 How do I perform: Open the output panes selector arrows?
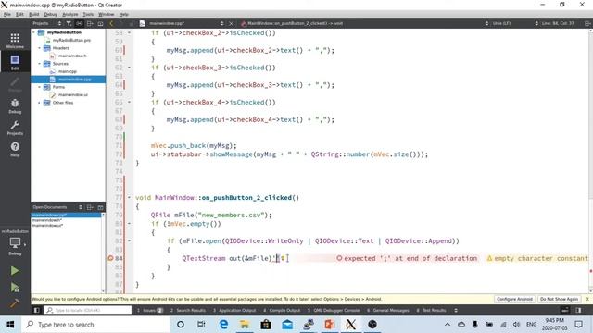coord(456,311)
